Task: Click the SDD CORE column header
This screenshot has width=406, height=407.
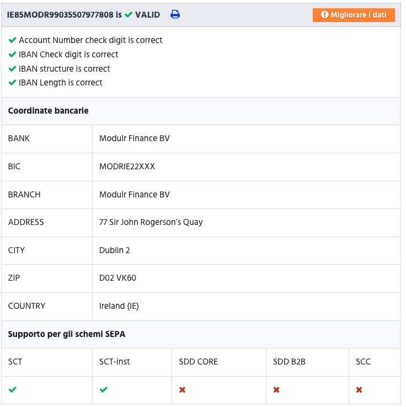Action: [x=198, y=362]
